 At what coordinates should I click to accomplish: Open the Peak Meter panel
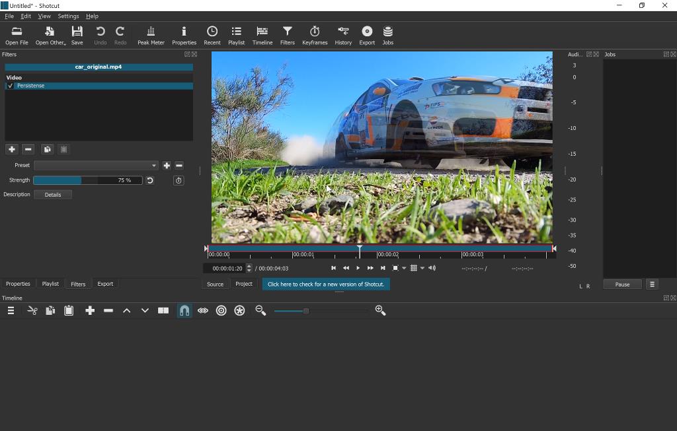[151, 36]
